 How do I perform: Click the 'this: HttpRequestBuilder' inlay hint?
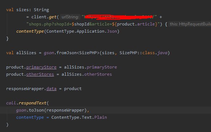[190, 24]
